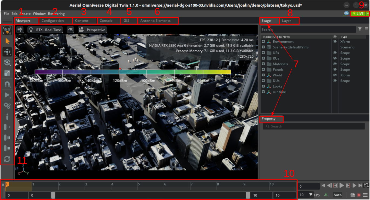Select the arrow selection tool in left toolbar

(x=7, y=41)
